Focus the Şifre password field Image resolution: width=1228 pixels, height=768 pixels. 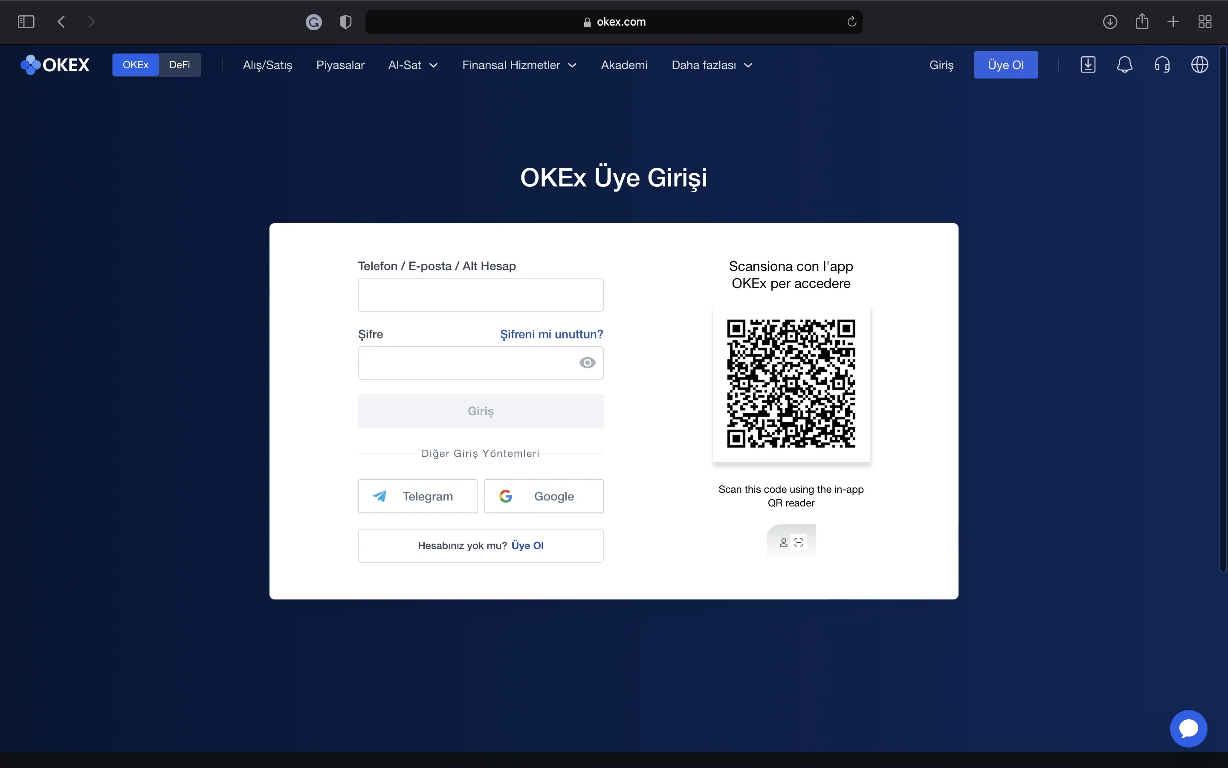[x=481, y=363]
